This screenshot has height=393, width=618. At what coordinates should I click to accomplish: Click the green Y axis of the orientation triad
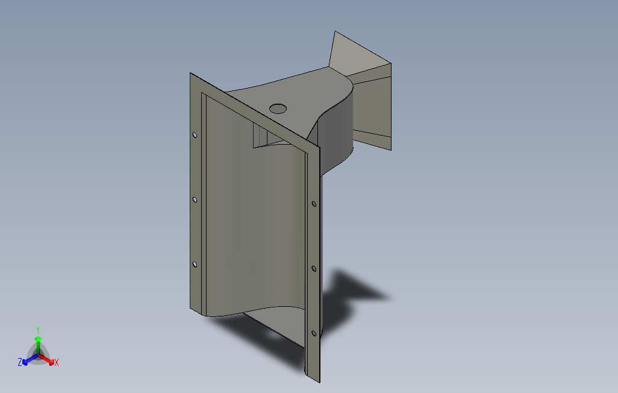click(x=38, y=345)
